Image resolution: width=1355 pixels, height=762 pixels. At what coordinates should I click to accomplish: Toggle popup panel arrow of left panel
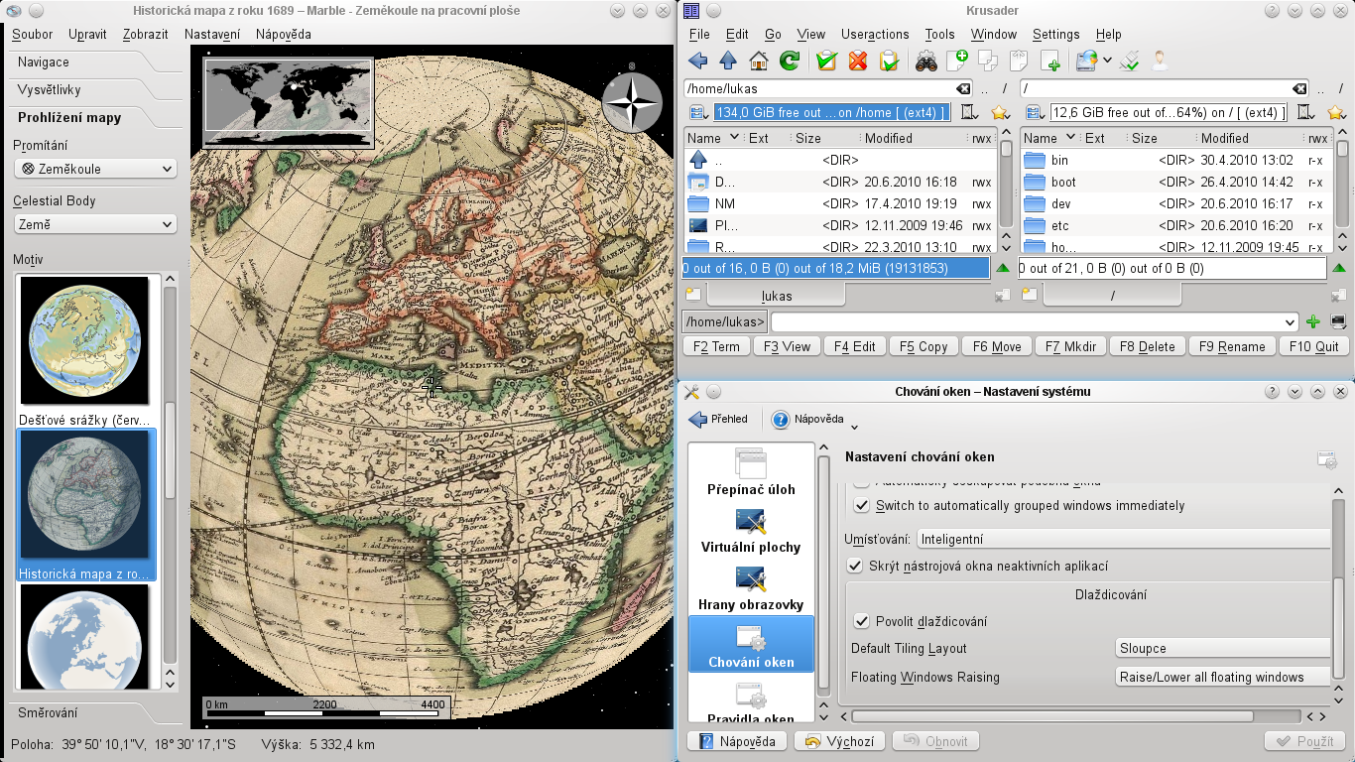coord(1003,268)
